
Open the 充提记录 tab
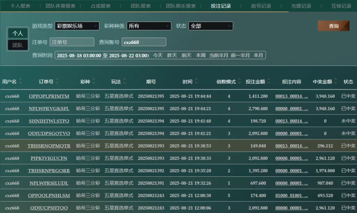[301, 6]
